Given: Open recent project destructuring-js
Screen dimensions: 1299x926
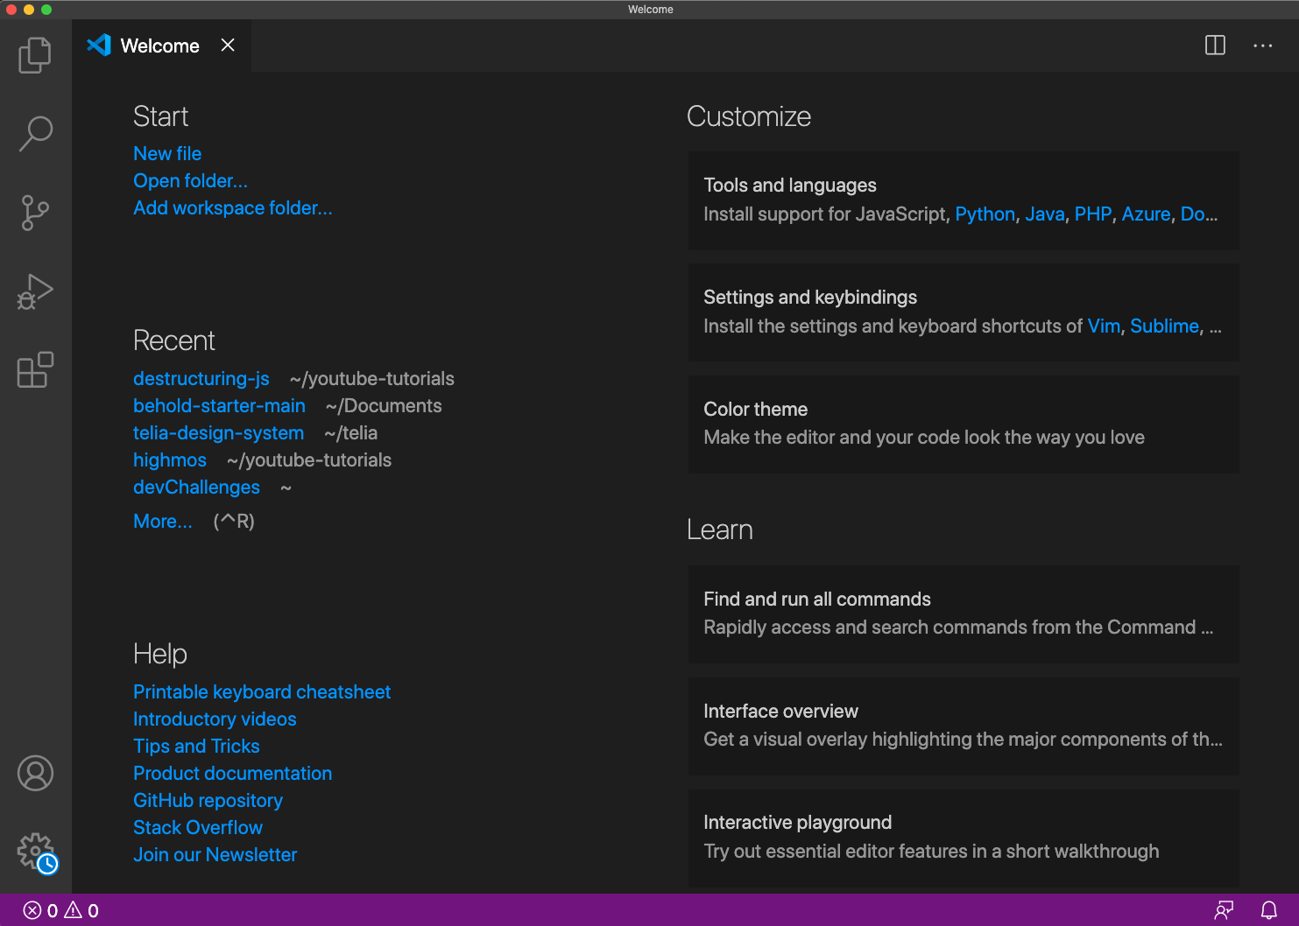Looking at the screenshot, I should click(x=201, y=378).
